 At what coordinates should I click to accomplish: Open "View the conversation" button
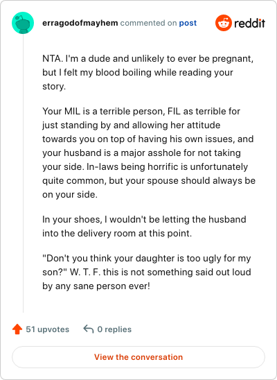click(x=138, y=357)
